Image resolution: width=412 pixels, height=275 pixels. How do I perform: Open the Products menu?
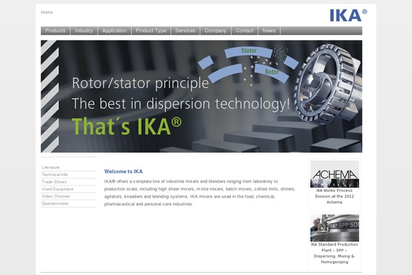pyautogui.click(x=55, y=30)
